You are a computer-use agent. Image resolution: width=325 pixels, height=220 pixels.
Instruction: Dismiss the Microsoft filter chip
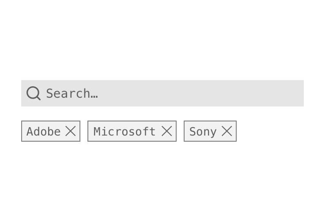coord(166,131)
